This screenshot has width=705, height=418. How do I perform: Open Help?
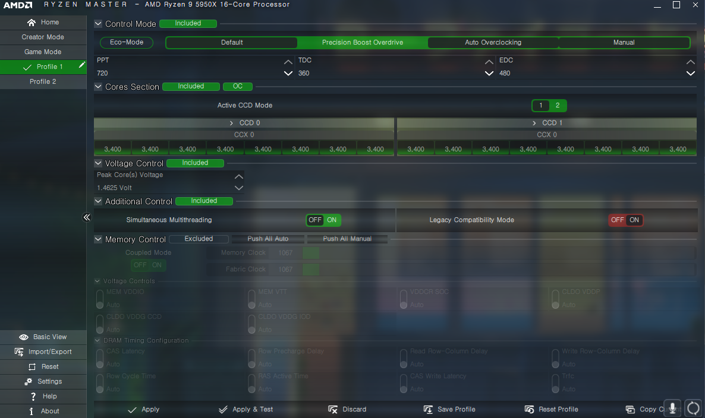coord(43,396)
